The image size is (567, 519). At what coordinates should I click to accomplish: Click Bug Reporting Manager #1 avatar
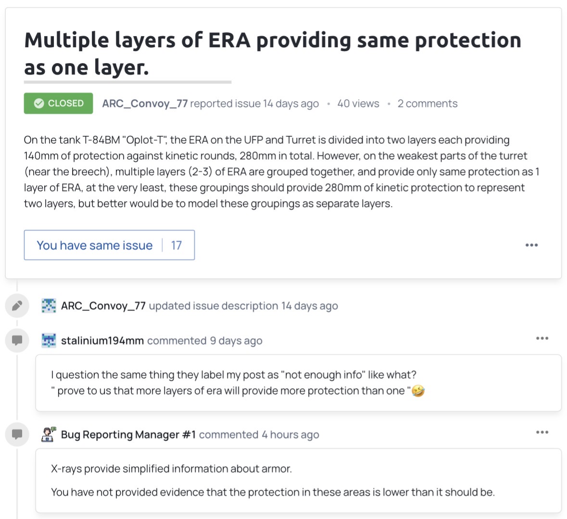pyautogui.click(x=49, y=434)
